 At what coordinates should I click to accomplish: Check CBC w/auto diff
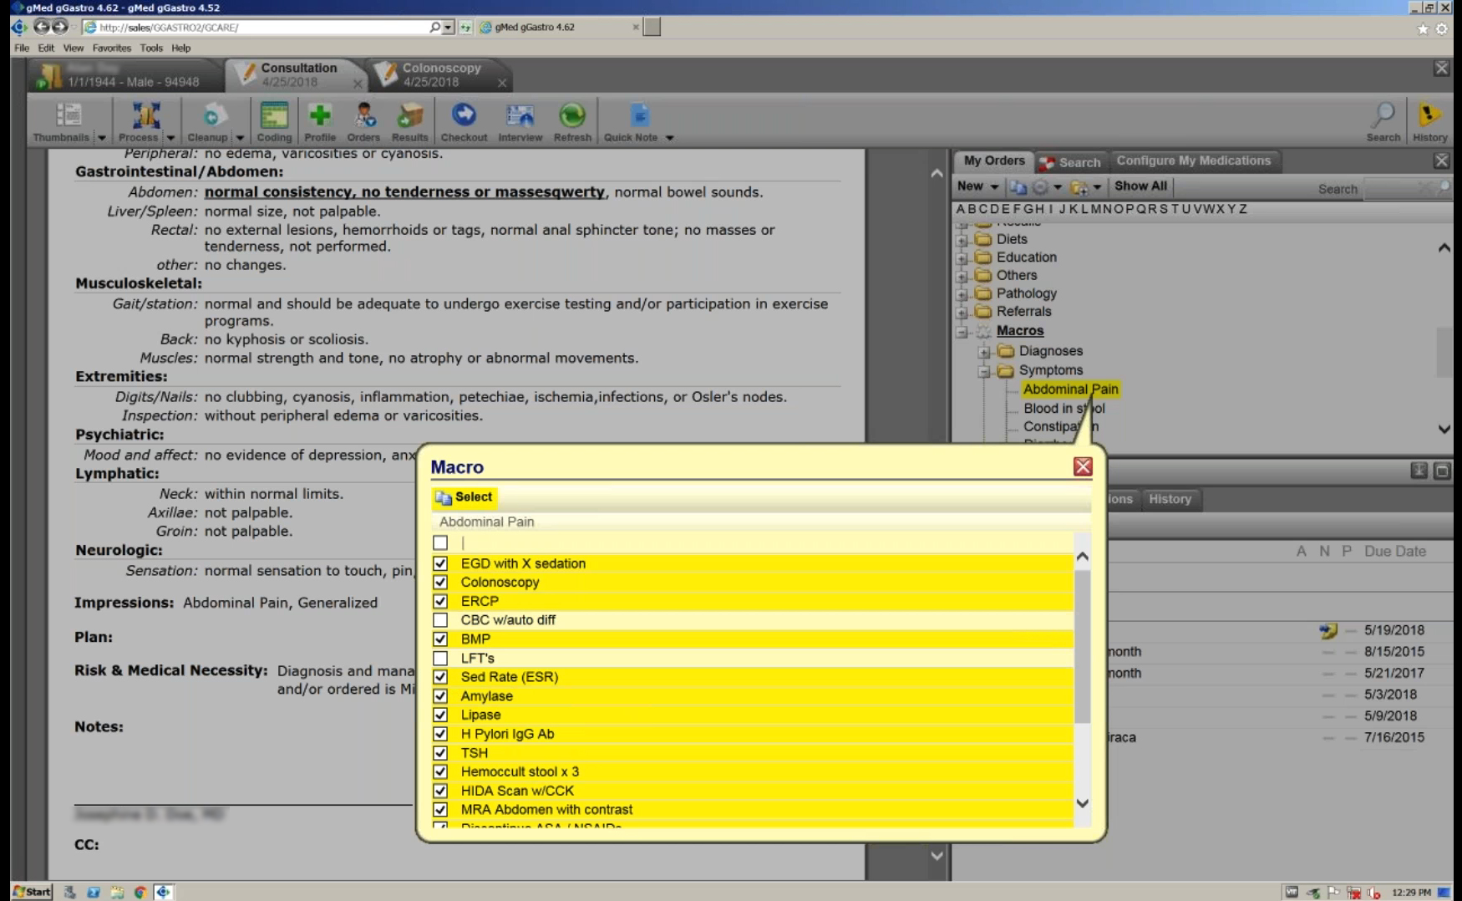click(440, 620)
